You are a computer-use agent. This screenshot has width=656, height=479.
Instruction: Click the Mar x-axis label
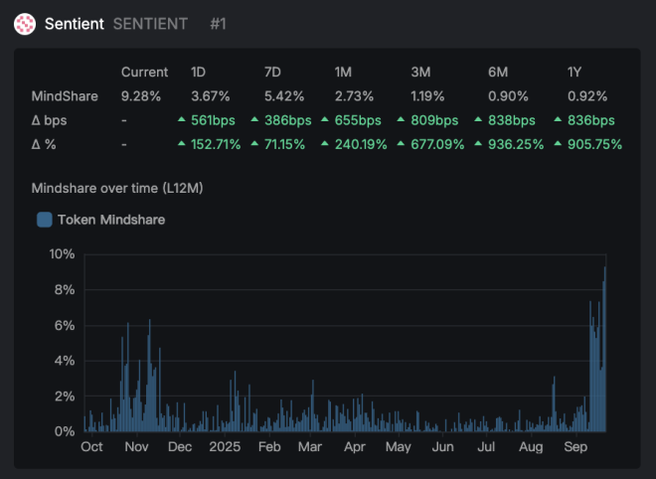click(x=310, y=447)
